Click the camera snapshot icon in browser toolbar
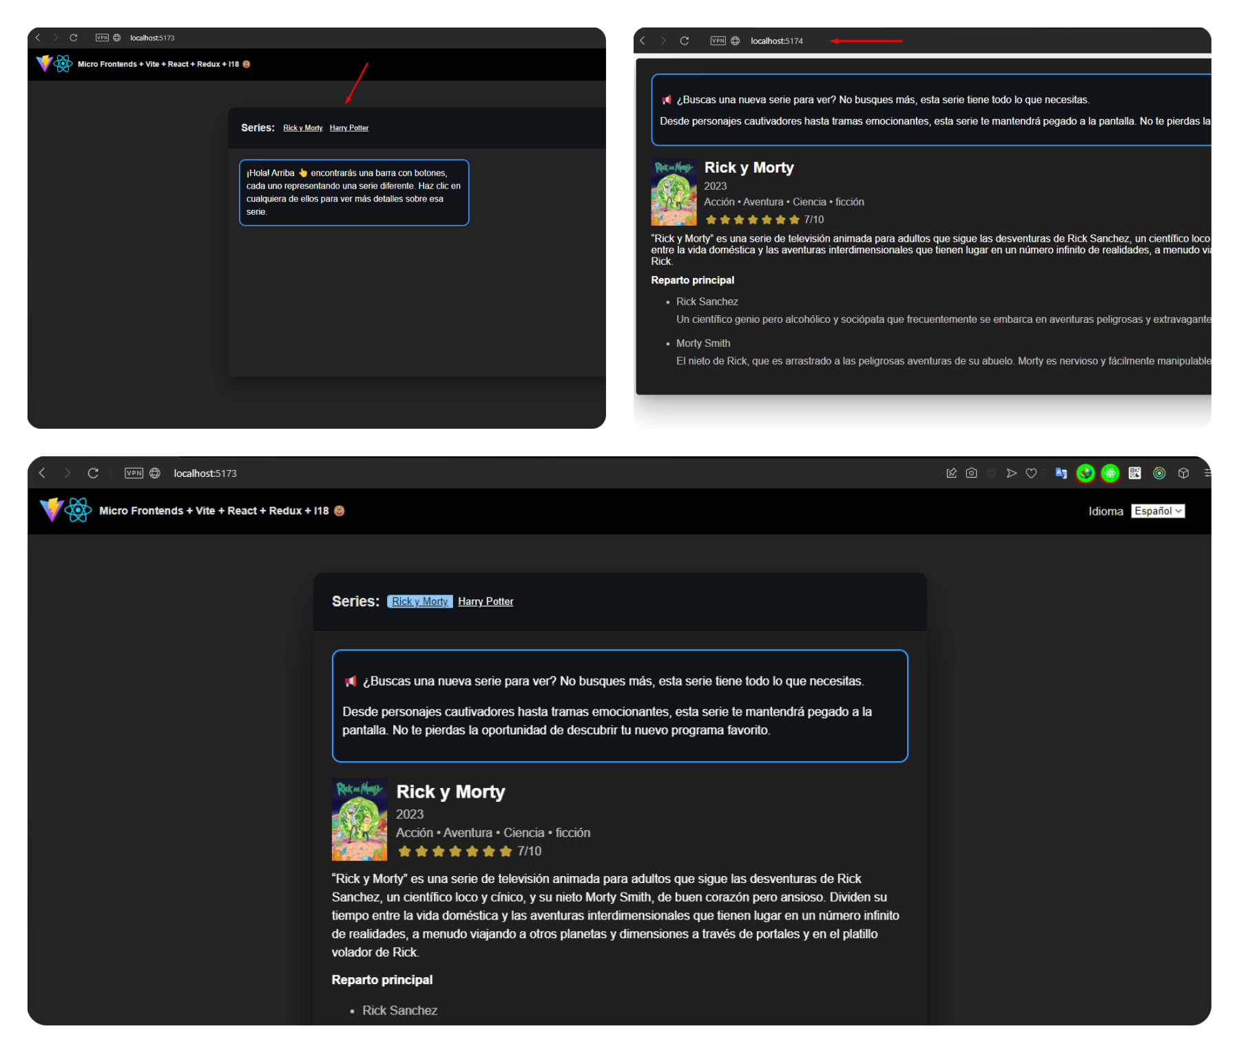This screenshot has height=1053, width=1239. pos(972,473)
